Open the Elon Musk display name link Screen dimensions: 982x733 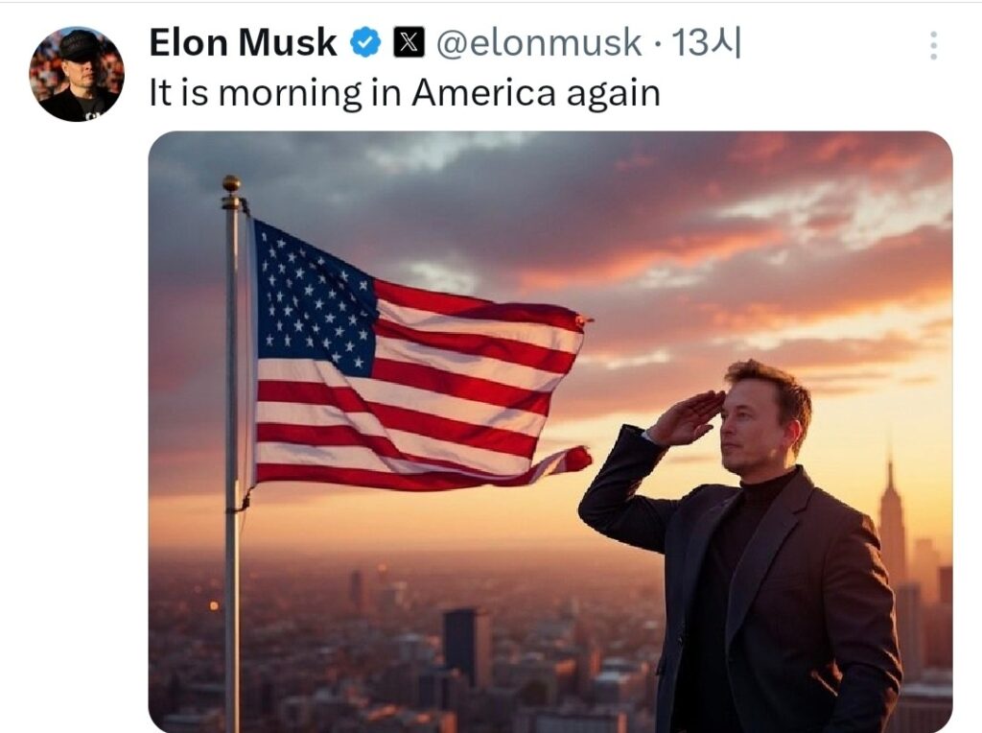click(x=243, y=42)
